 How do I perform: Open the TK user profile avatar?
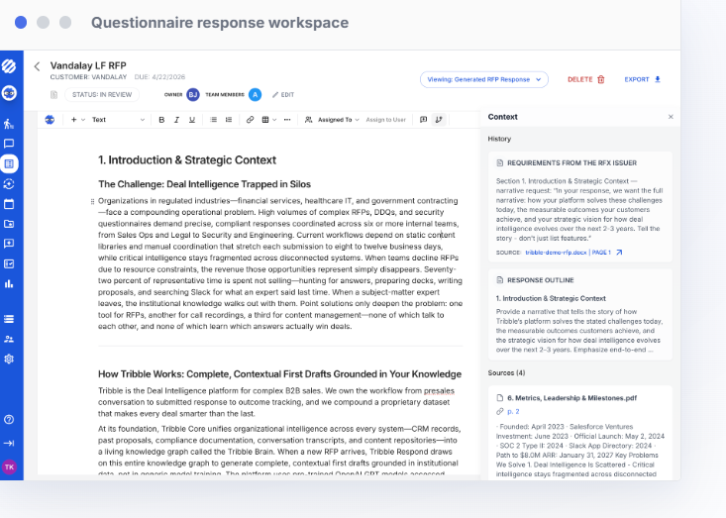9,467
